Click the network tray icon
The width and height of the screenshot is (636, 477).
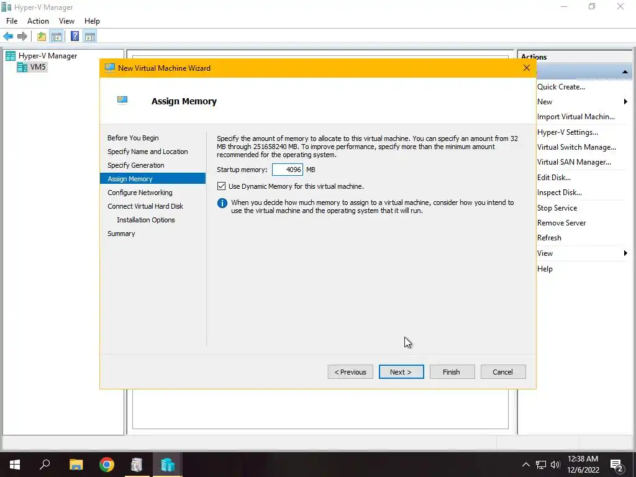[541, 465]
